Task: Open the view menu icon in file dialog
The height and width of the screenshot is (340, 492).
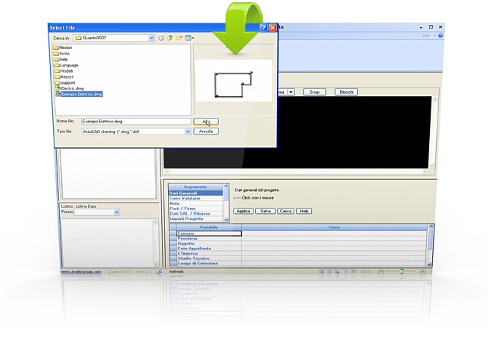Action: (189, 37)
